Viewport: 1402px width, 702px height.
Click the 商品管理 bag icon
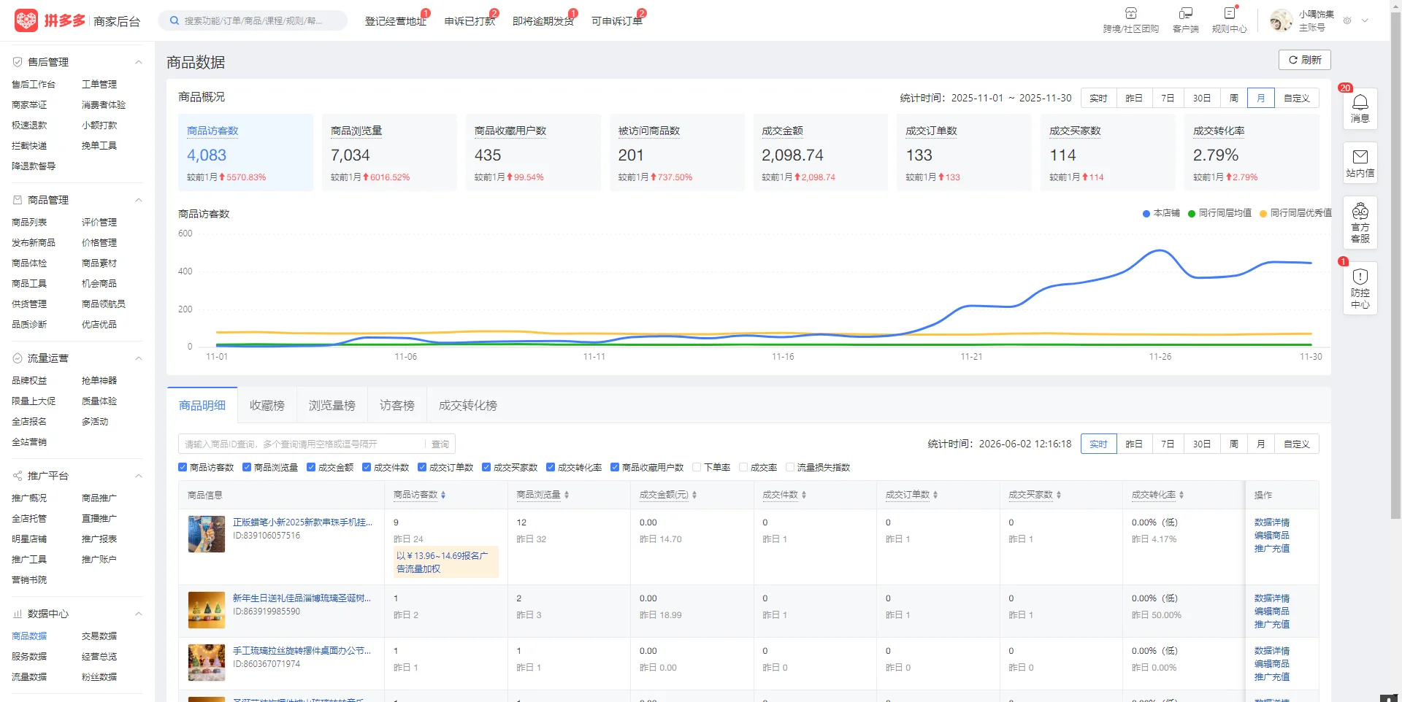coord(18,200)
